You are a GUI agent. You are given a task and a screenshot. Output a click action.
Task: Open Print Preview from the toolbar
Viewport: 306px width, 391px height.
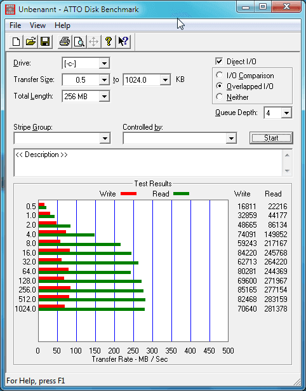pos(79,42)
